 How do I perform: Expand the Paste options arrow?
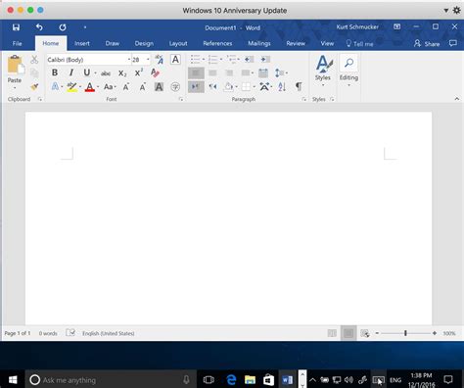[x=15, y=88]
